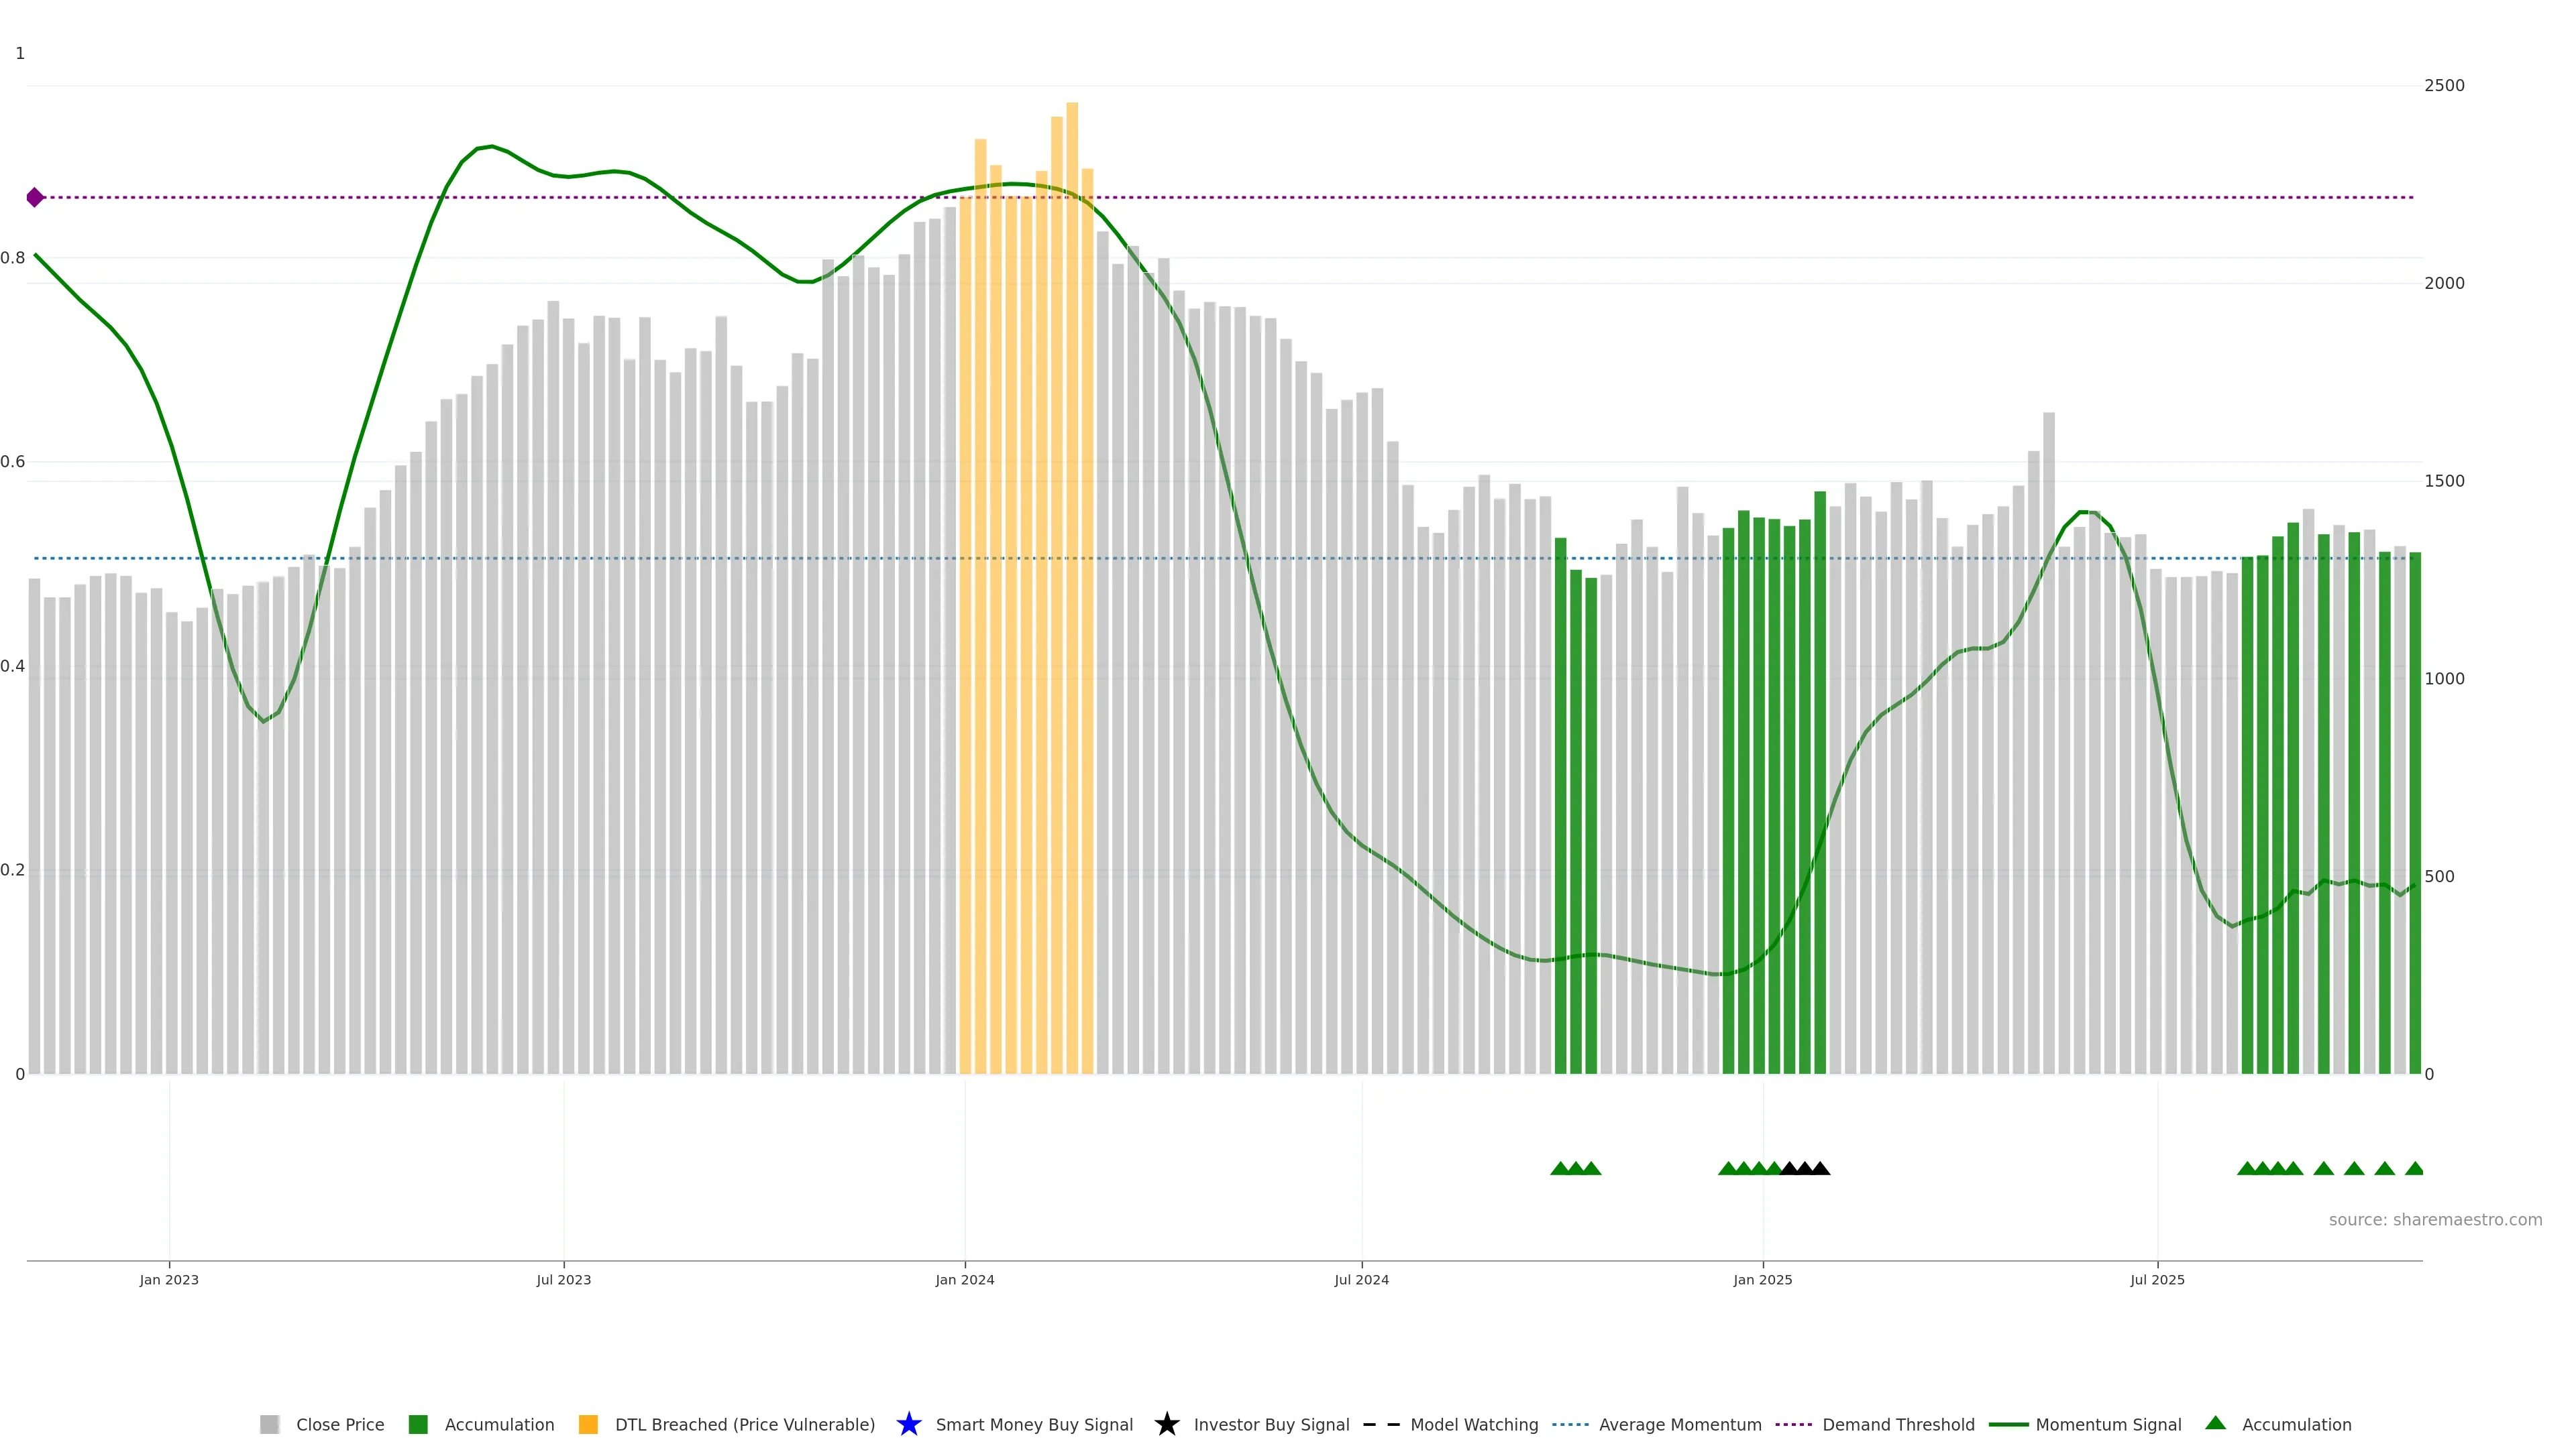This screenshot has width=2576, height=1448.
Task: Click the Jan 2024 axis label
Action: (964, 1279)
